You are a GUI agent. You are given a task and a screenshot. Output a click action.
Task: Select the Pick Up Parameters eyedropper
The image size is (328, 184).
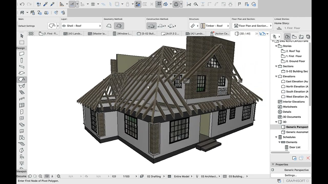click(x=45, y=4)
